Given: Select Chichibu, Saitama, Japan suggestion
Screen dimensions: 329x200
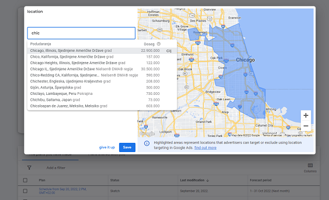Looking at the screenshot, I should point(102,100).
